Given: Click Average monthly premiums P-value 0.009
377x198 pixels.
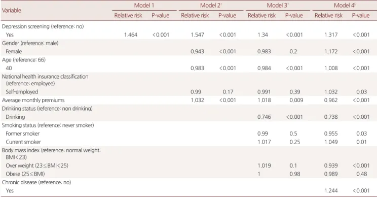Looking at the screenshot, I should (296, 100).
